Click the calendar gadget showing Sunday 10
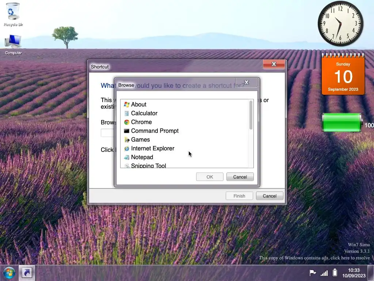 (343, 74)
